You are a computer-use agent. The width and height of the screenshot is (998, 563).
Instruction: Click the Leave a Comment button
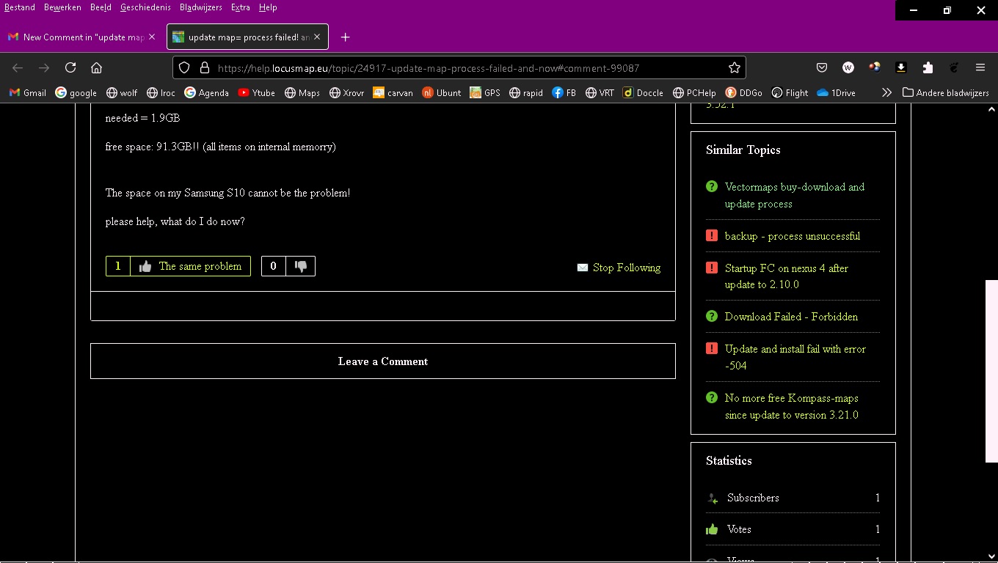pyautogui.click(x=382, y=361)
